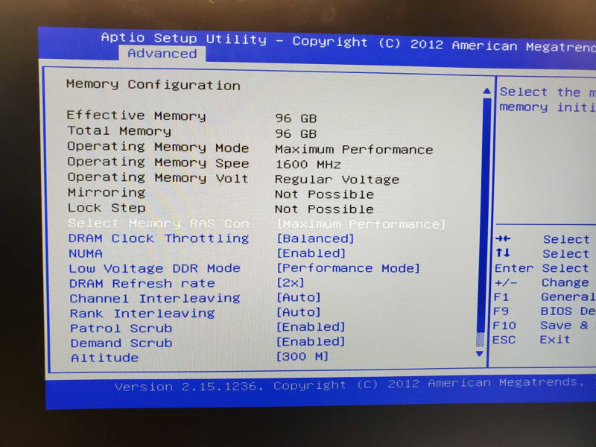This screenshot has width=596, height=447.
Task: Click the Enter key hint
Action: click(x=513, y=268)
